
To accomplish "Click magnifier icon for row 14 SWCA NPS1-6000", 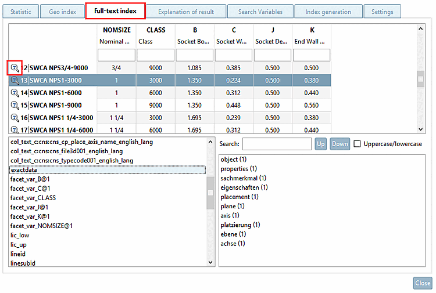I will (15, 93).
